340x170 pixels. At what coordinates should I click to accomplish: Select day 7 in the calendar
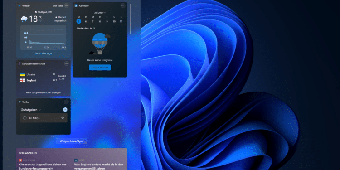[x=93, y=21]
